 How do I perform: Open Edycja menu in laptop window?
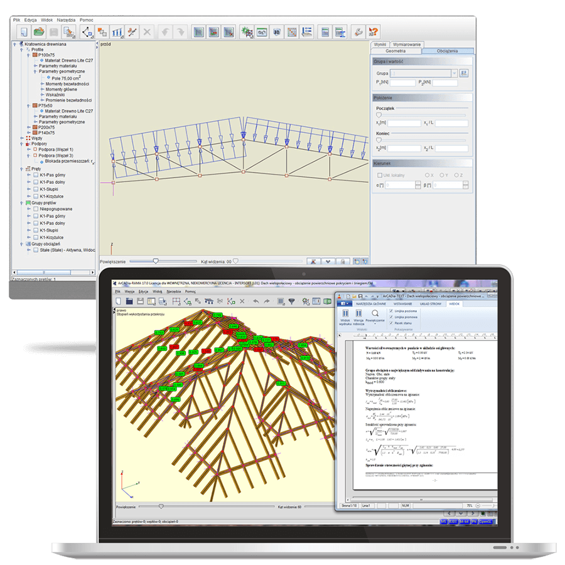(x=143, y=291)
